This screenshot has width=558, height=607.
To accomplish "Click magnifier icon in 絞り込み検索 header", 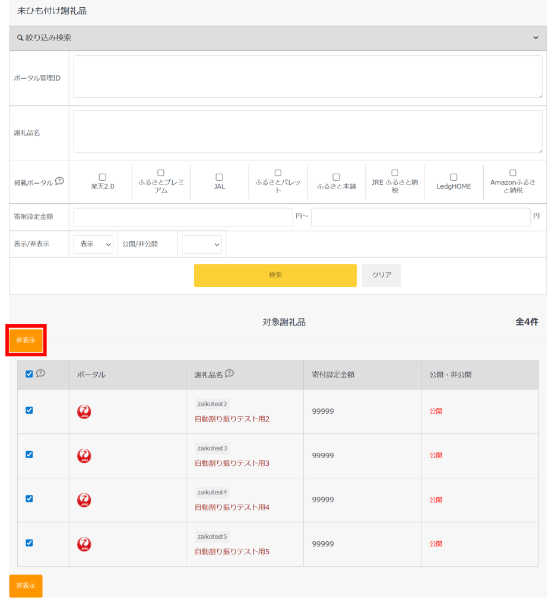I will (x=20, y=38).
